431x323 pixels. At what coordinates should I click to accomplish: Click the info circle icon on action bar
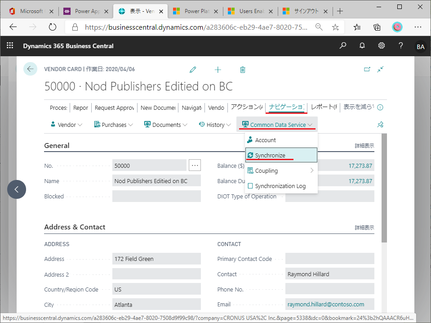tap(380, 108)
